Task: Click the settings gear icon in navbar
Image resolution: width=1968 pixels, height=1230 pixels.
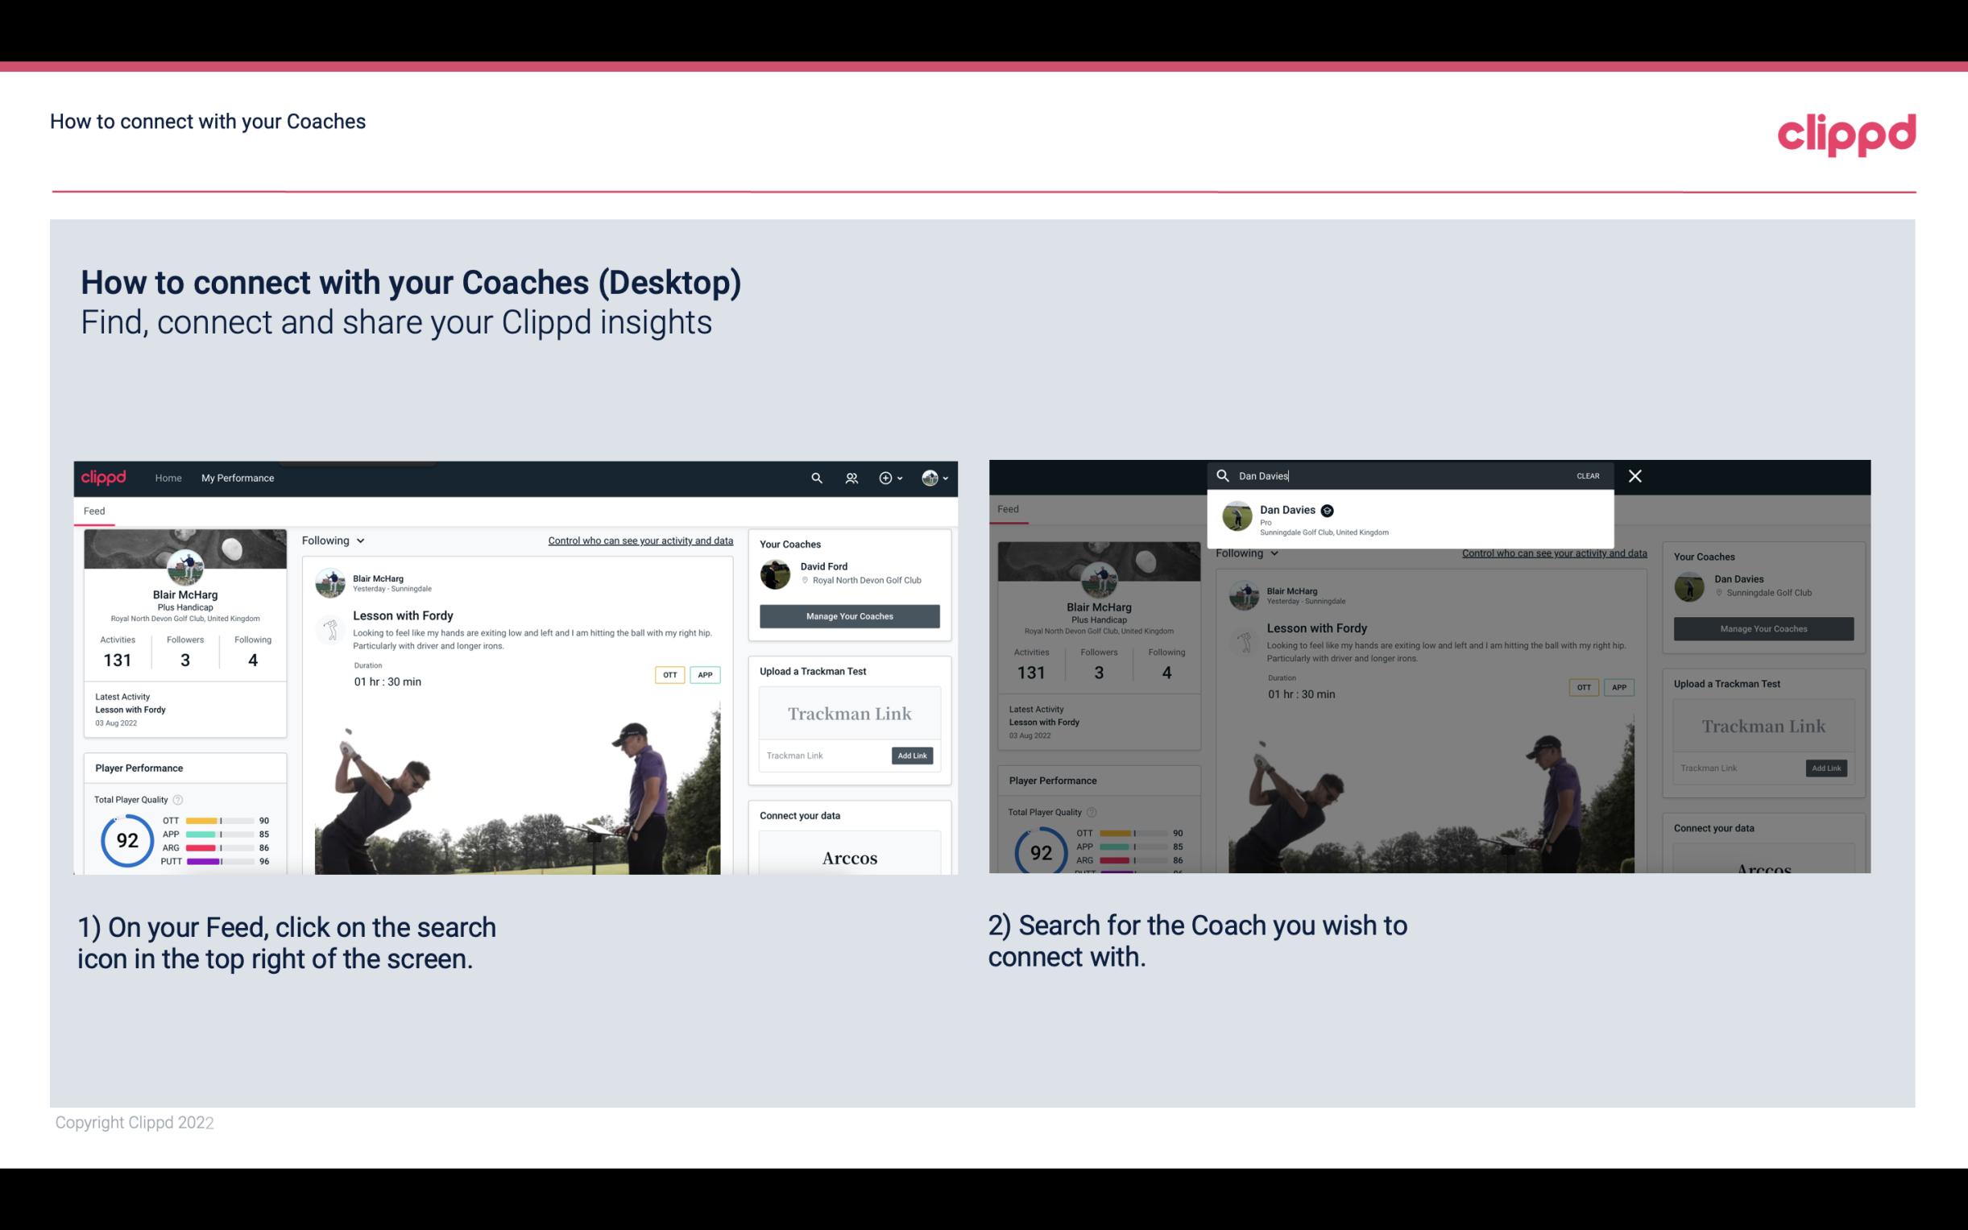Action: pyautogui.click(x=887, y=478)
